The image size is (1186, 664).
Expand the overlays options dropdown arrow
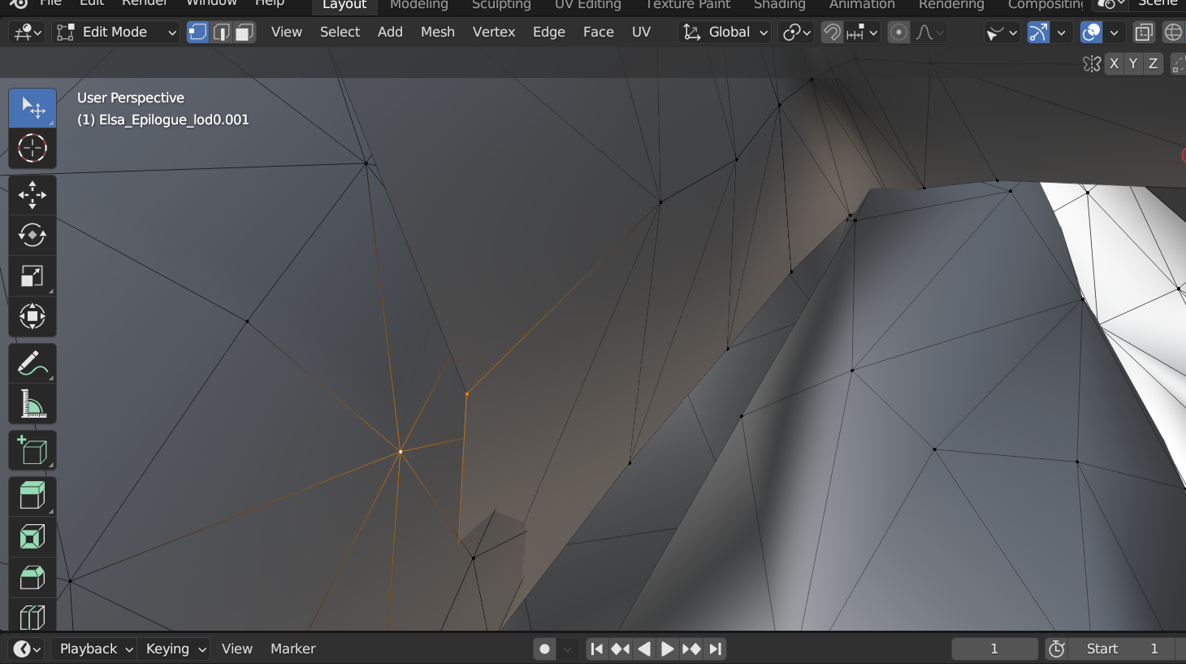tap(1114, 32)
